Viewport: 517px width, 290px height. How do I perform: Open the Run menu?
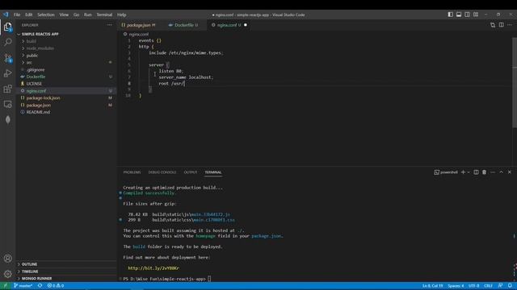(88, 14)
